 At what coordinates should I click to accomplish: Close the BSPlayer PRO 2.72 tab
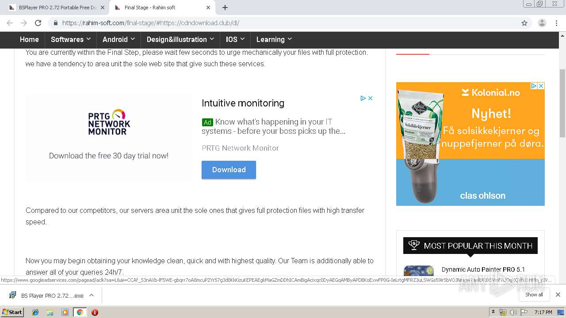[103, 8]
